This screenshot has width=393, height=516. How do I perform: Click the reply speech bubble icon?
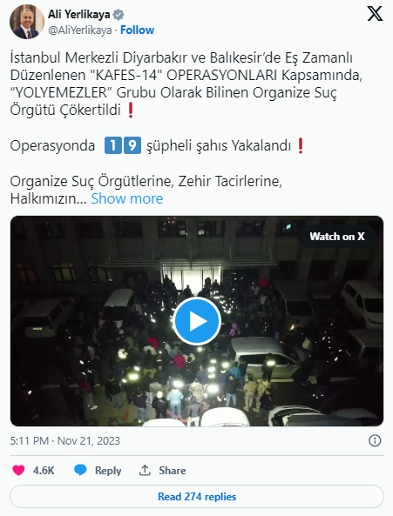[80, 470]
